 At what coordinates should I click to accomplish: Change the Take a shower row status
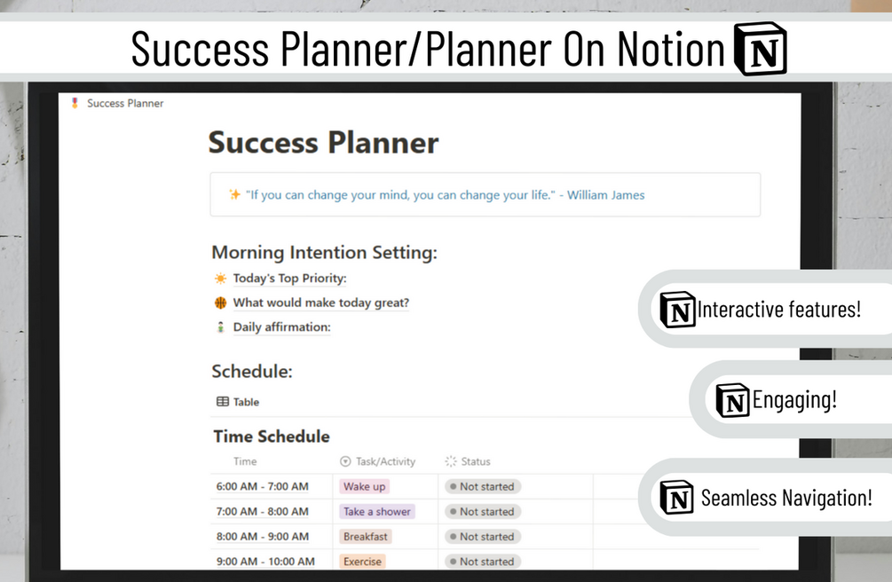[483, 511]
